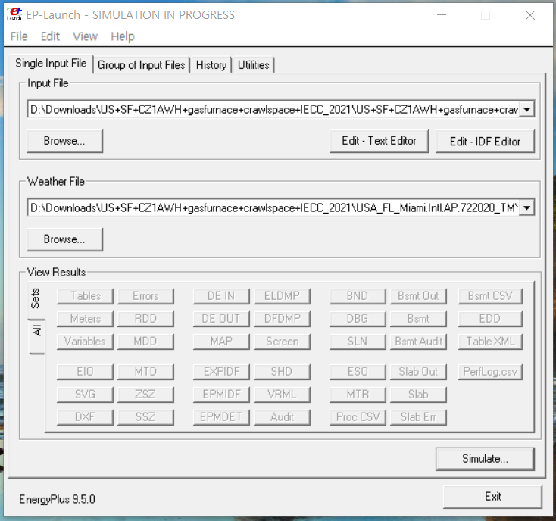Open the Help menu
This screenshot has height=521, width=556.
point(123,36)
